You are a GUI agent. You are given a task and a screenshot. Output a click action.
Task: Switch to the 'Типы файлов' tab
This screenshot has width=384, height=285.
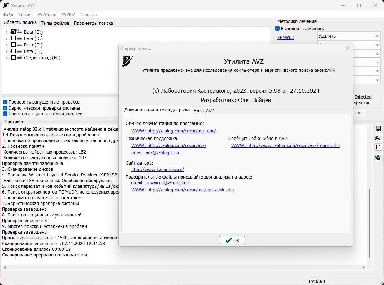coord(55,23)
